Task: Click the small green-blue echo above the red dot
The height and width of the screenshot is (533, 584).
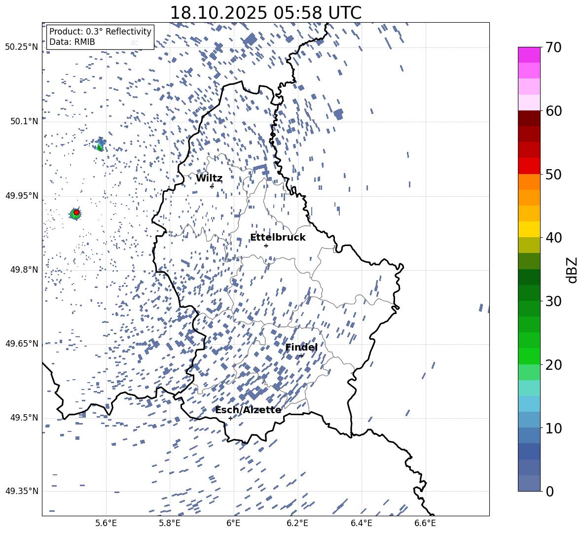Action: pyautogui.click(x=100, y=145)
